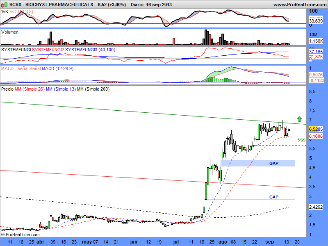Viewport: 328px width, 246px height.
Task: Click the 4,5 price axis label
Action: [x=312, y=168]
